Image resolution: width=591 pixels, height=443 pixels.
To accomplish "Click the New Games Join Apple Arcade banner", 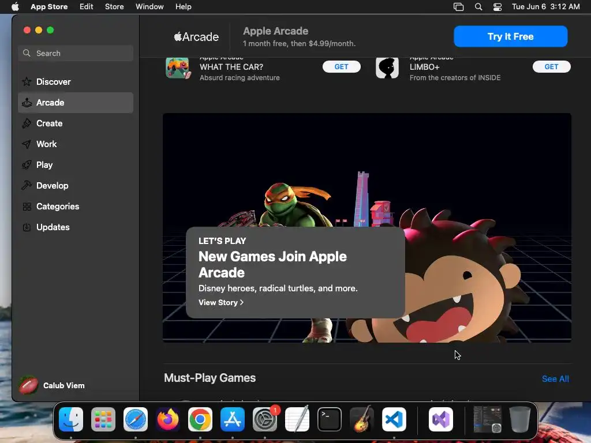I will coord(366,228).
